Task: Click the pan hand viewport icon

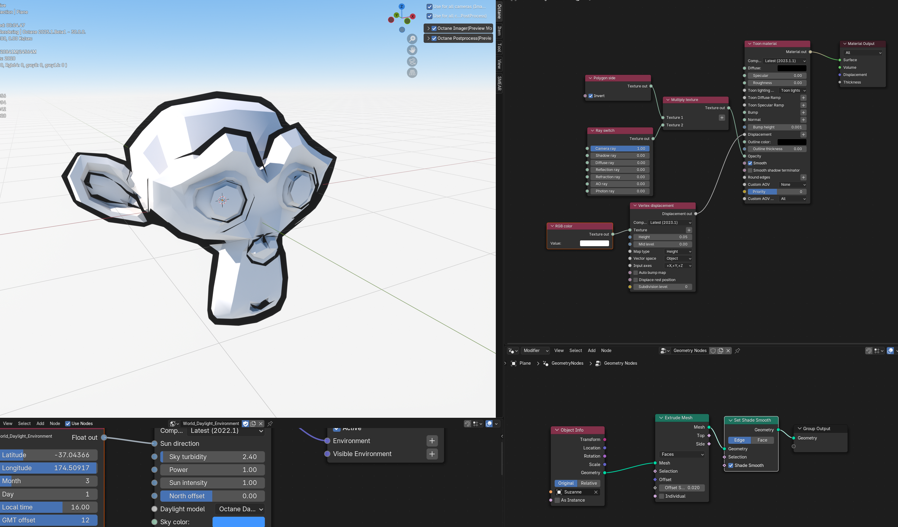Action: pyautogui.click(x=412, y=50)
